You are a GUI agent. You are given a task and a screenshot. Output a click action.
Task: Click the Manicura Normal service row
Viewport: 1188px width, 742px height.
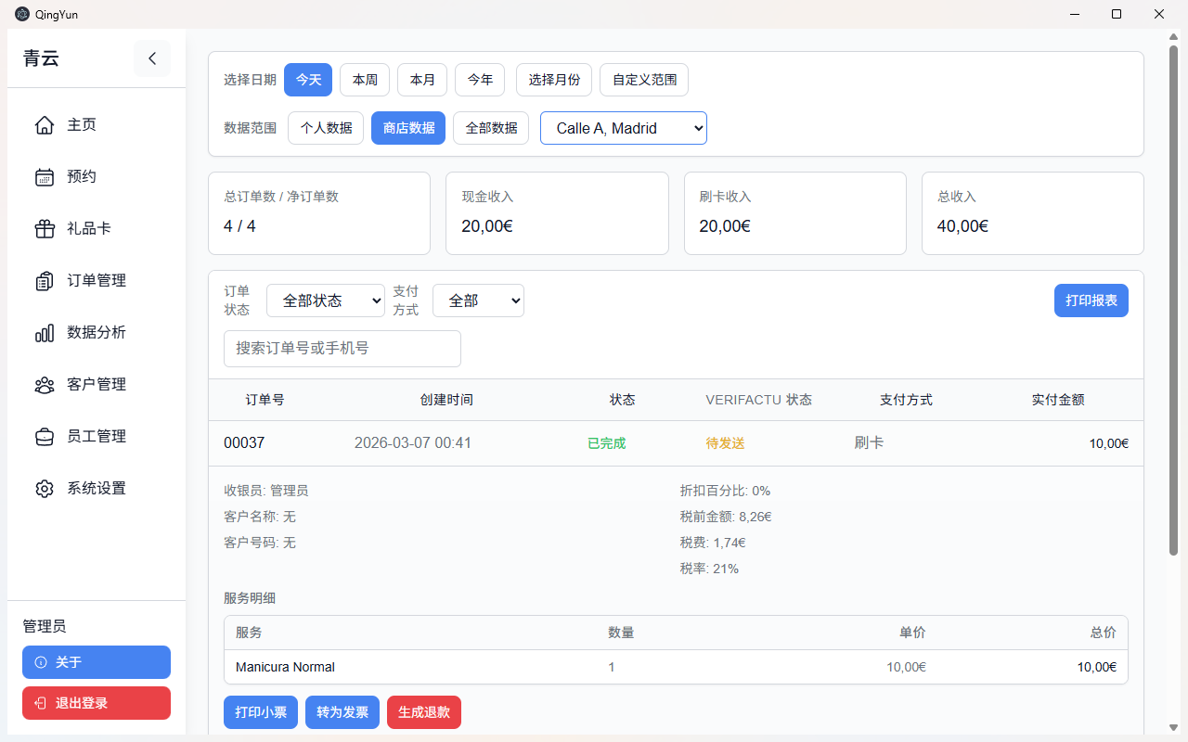click(676, 667)
